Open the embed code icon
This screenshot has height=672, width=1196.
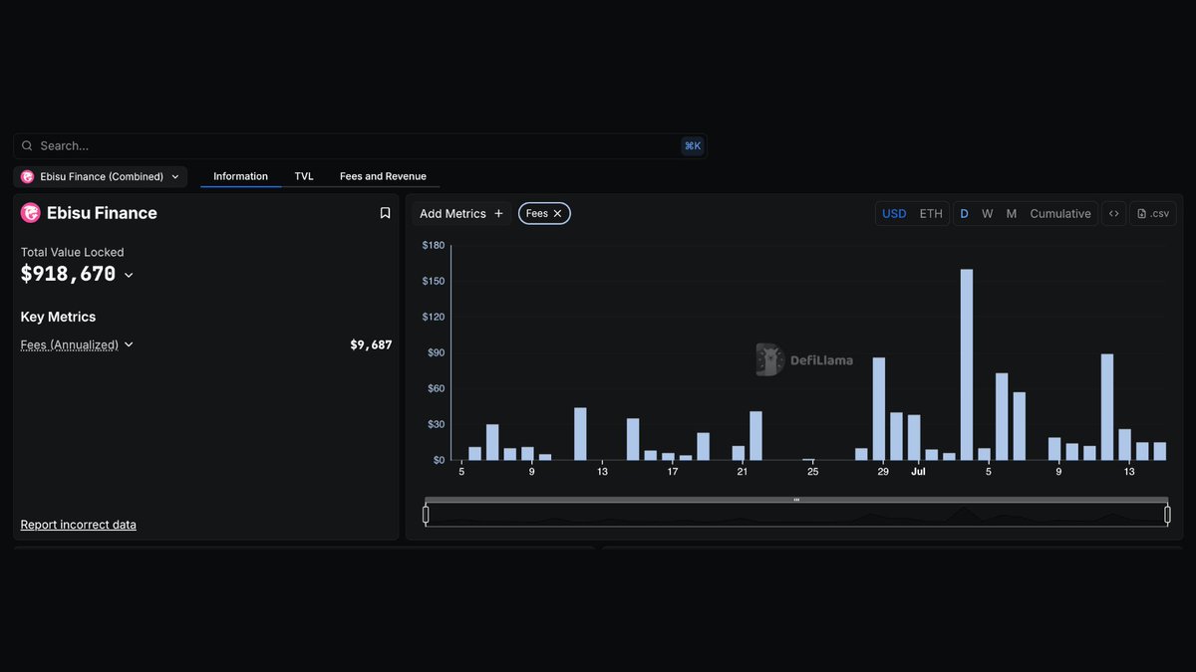click(x=1113, y=214)
